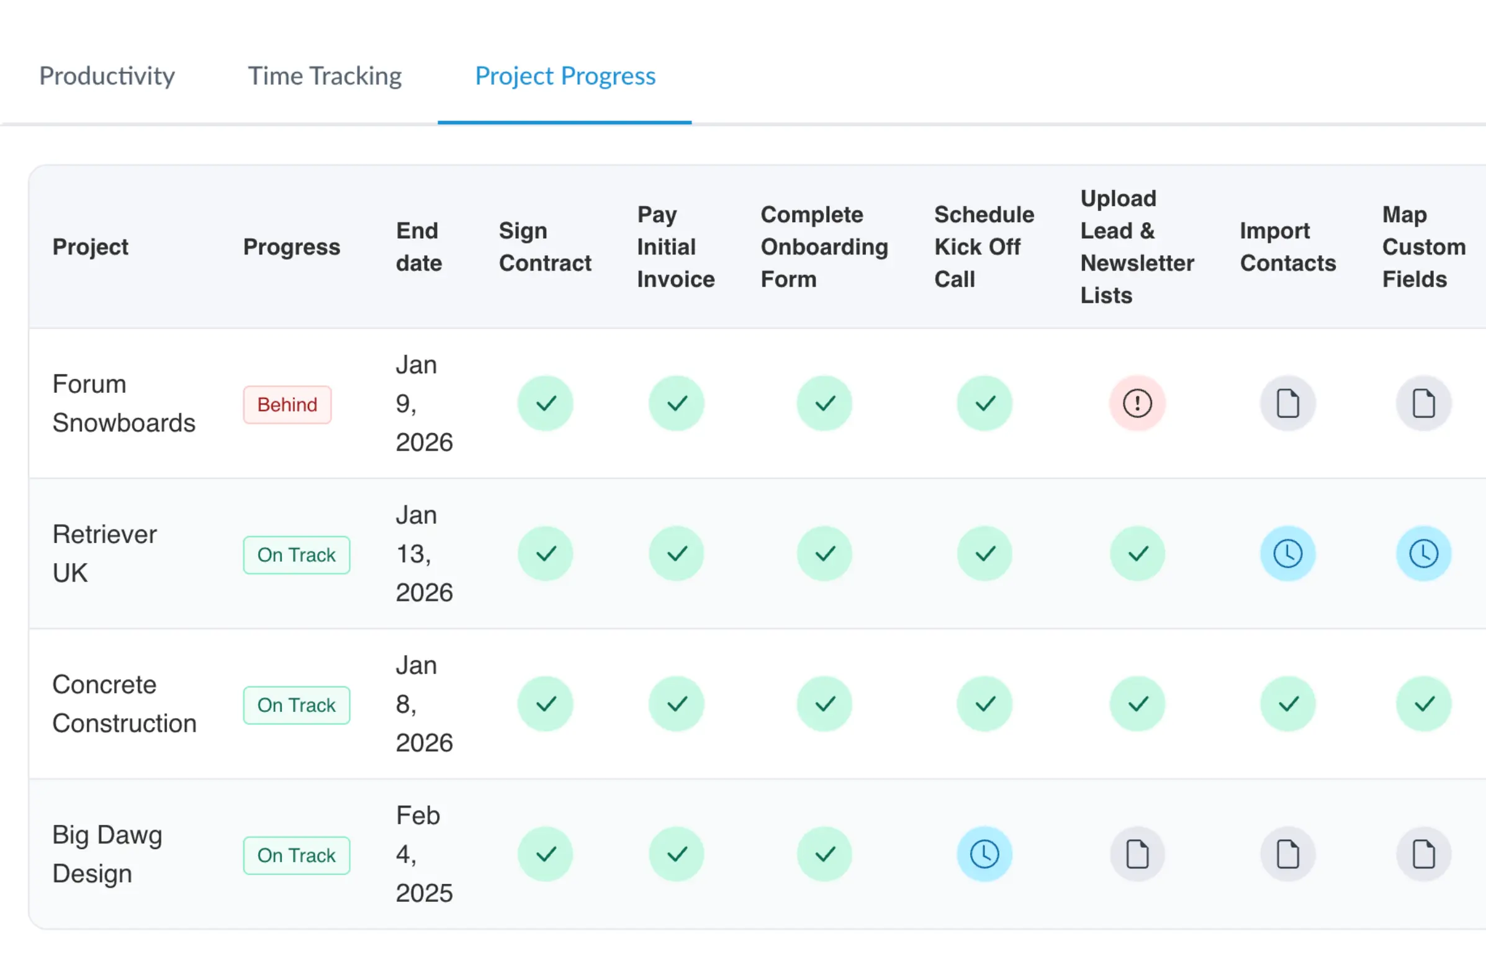Screen dimensions: 1486x972
Task: Open the Big Dawg Design project
Action: [x=107, y=854]
